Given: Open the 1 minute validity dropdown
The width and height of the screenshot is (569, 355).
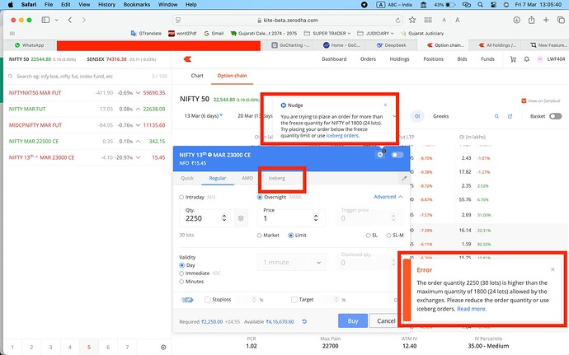Looking at the screenshot, I should 292,262.
